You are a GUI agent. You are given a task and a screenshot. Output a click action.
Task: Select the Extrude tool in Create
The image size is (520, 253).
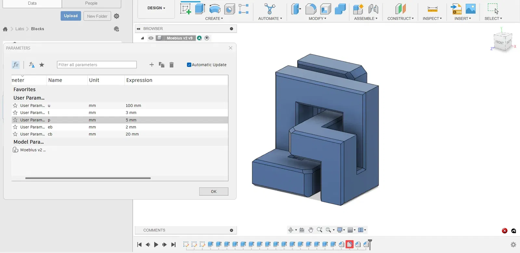coord(200,9)
